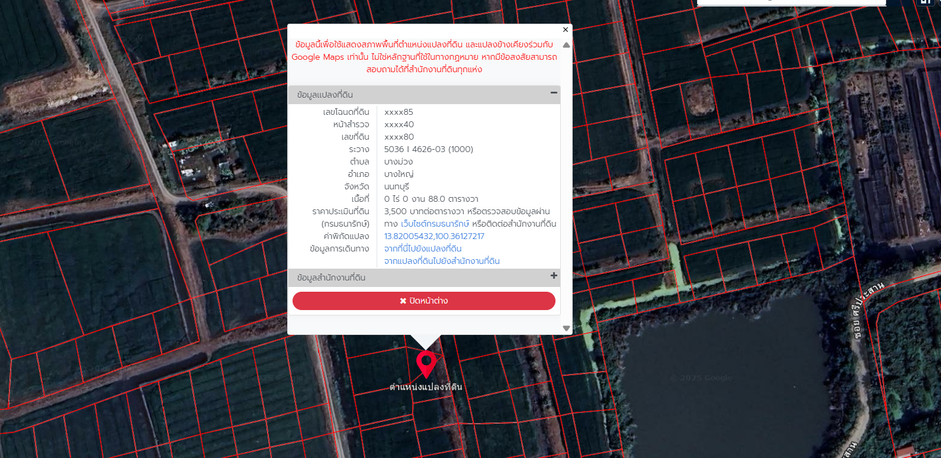Click the popup vertical scrollbar track
Viewport: 941px width, 458px height.
566,186
